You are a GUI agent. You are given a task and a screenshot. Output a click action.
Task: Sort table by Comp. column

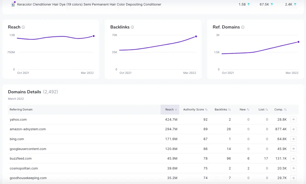tap(280, 110)
